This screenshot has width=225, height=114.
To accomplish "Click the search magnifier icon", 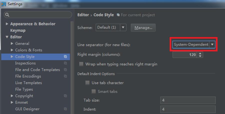I will point(7,15).
